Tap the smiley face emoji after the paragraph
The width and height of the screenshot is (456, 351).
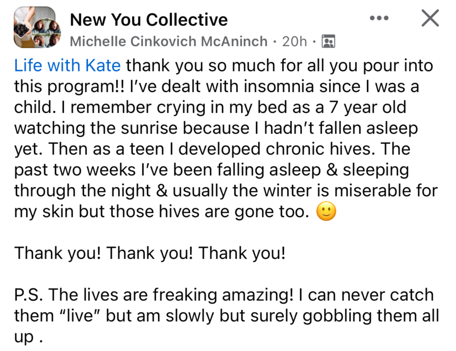[x=326, y=212]
